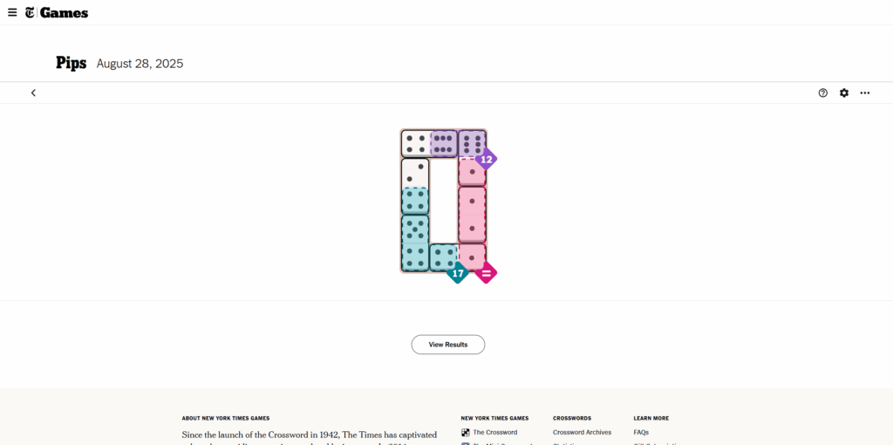The height and width of the screenshot is (445, 893).
Task: Click the six-pip tile left of the 12 badge
Action: click(472, 143)
